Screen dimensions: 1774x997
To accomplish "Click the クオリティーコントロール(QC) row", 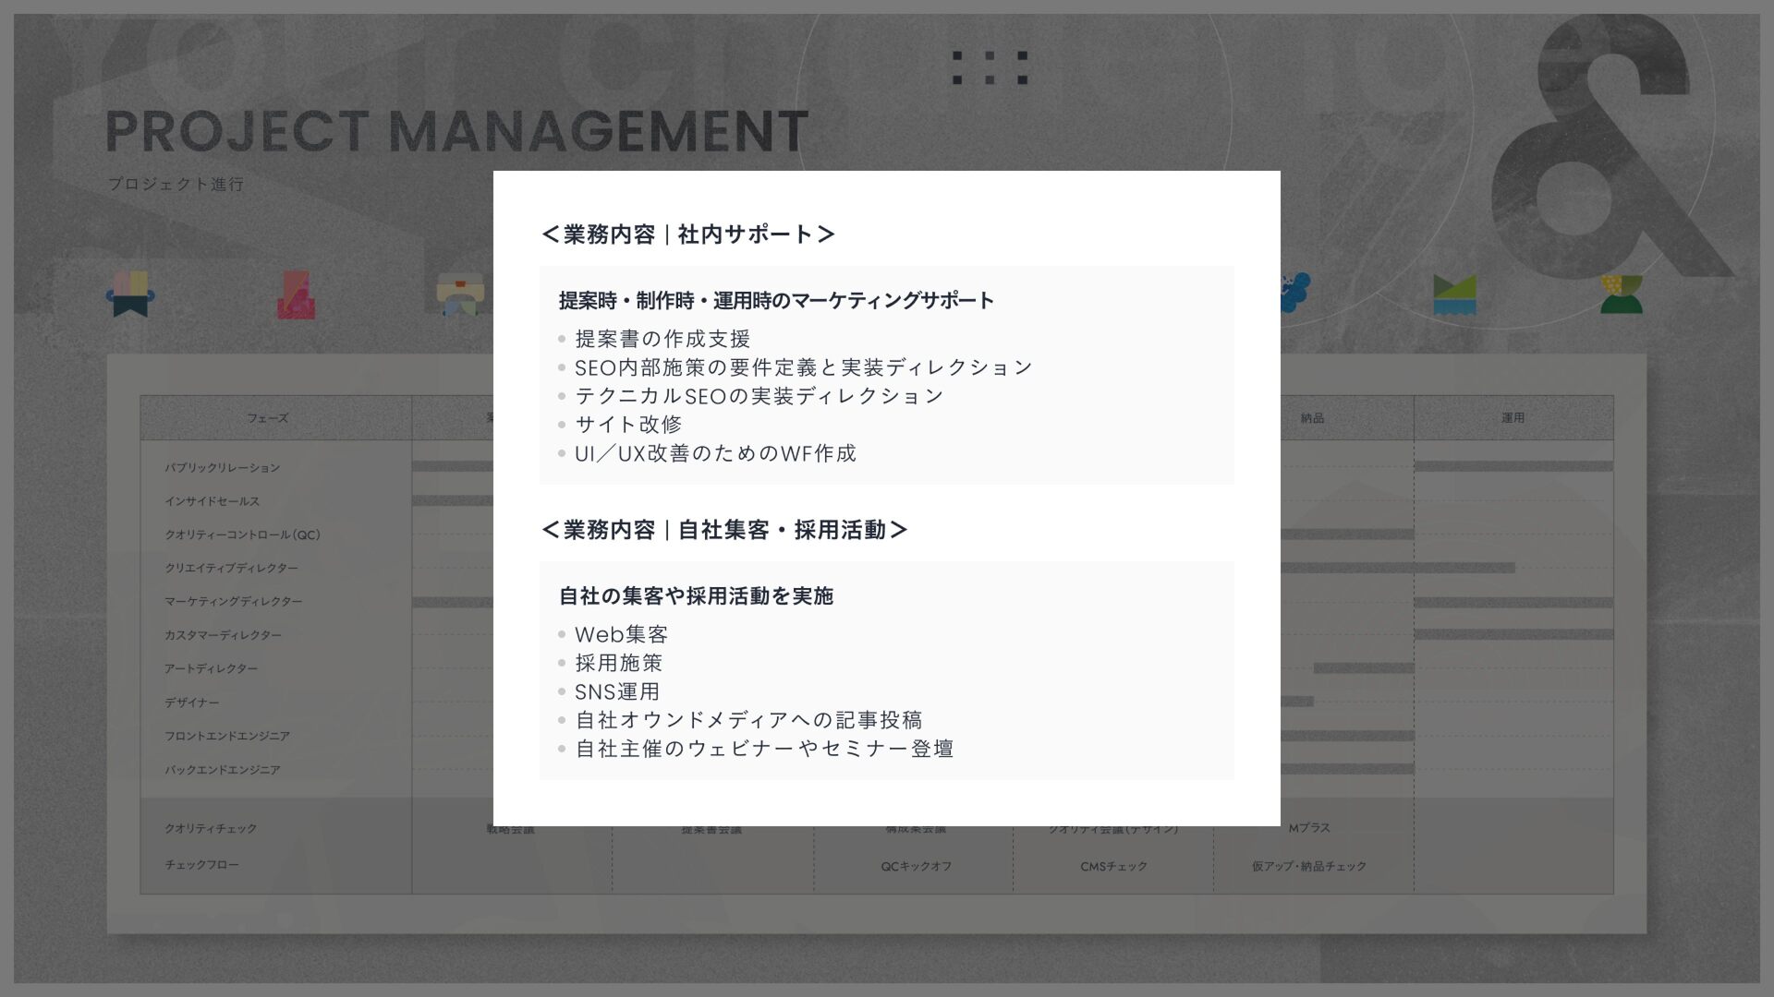I will [x=242, y=535].
